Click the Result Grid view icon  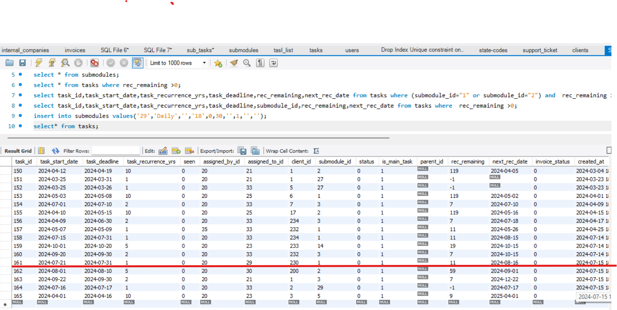[41, 151]
